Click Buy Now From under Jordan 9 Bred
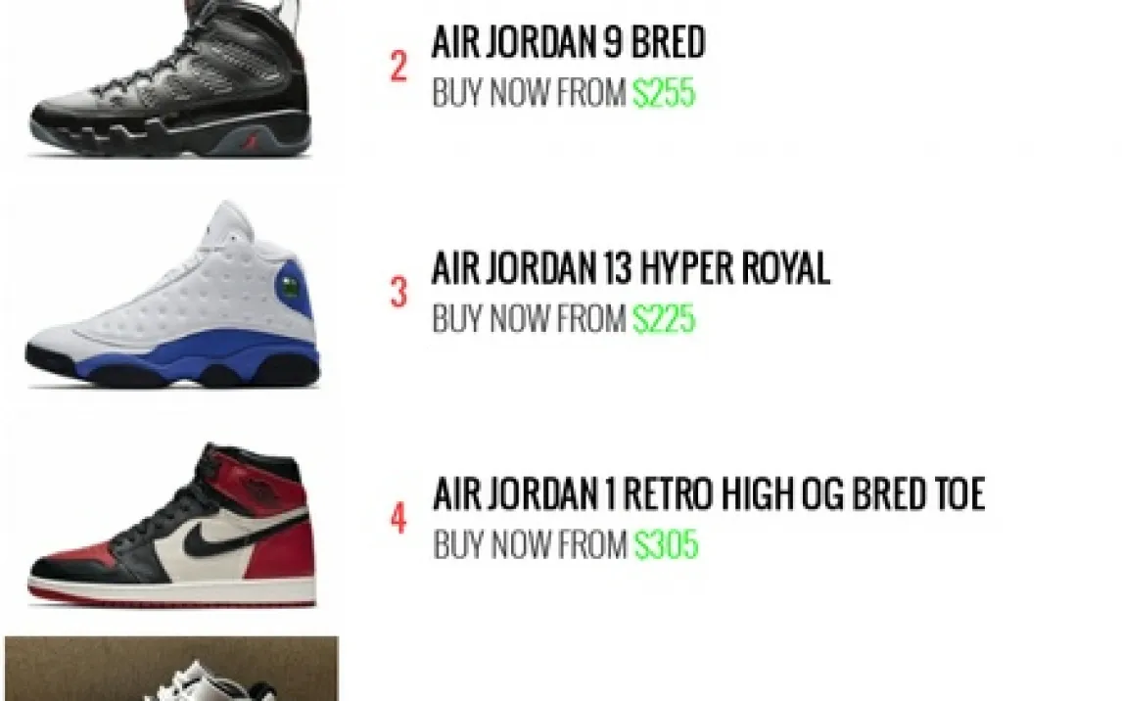Image resolution: width=1122 pixels, height=701 pixels. pos(530,93)
